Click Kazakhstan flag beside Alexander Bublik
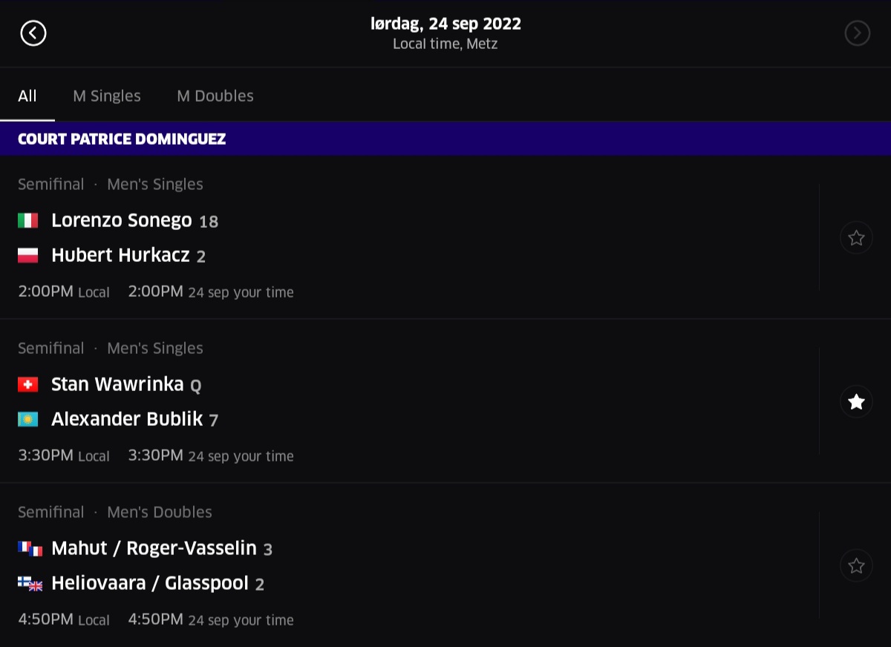The height and width of the screenshot is (647, 891). 28,419
